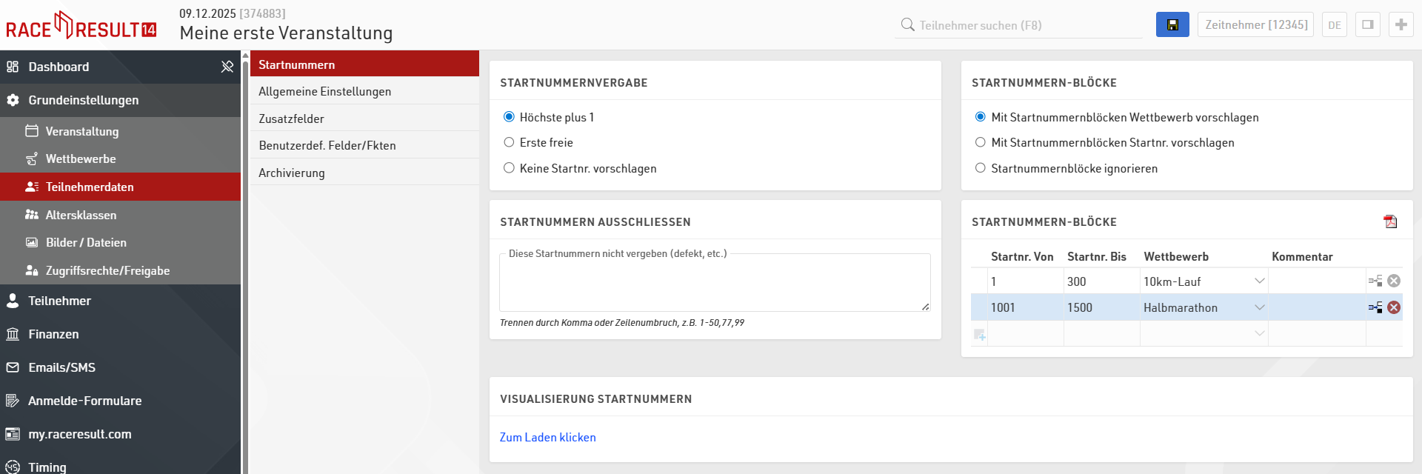The image size is (1422, 474).
Task: Delete the Halbmarathon bib number block
Action: tap(1393, 307)
